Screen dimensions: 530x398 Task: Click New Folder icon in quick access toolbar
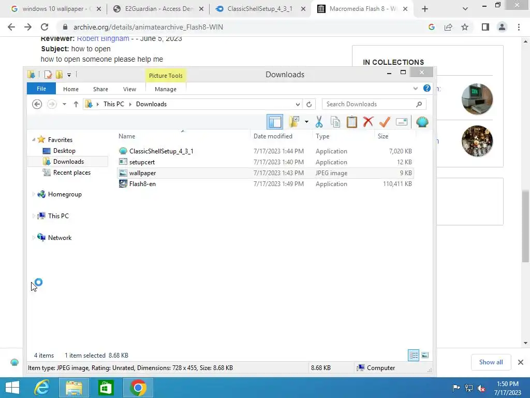59,75
